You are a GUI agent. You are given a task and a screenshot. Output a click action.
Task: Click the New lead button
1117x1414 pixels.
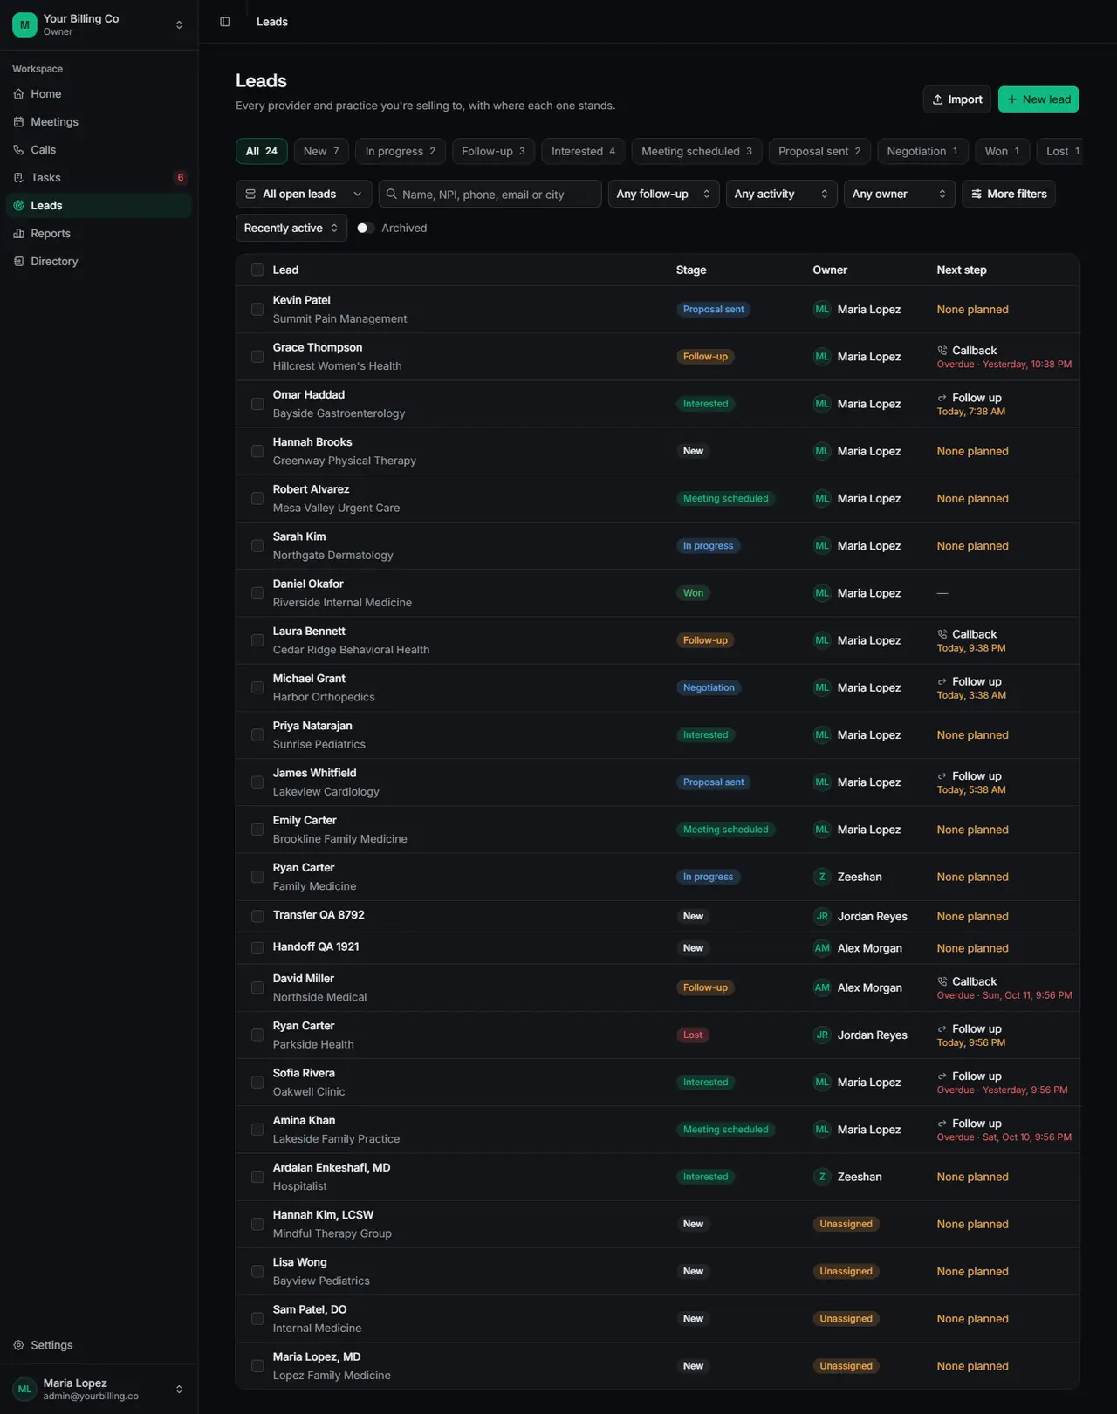tap(1038, 99)
